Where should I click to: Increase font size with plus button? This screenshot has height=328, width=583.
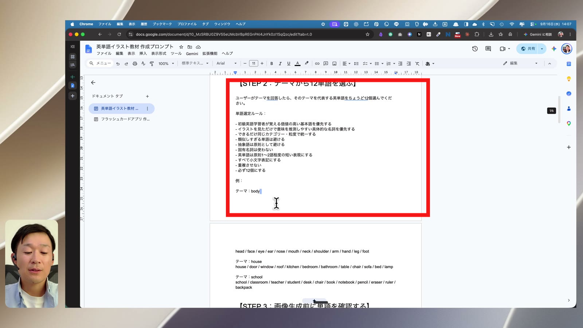pos(262,63)
